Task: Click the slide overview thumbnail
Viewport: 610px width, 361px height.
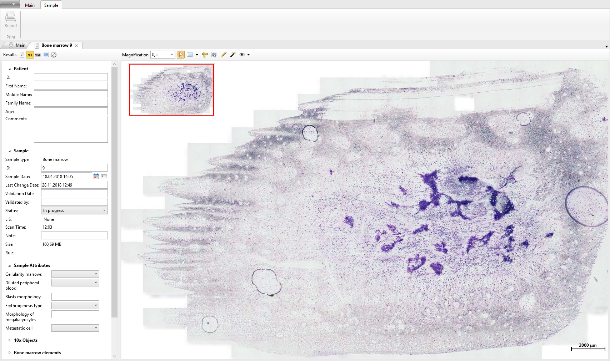Action: (171, 90)
